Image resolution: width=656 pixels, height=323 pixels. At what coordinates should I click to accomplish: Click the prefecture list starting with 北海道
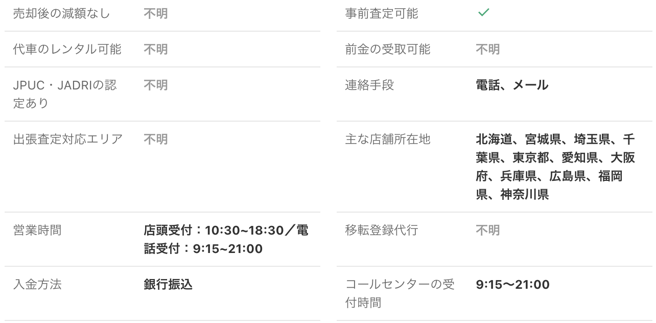tap(555, 167)
